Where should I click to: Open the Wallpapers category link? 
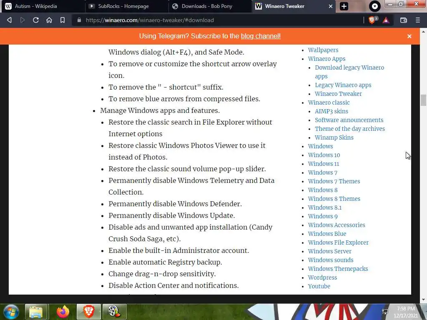click(x=323, y=50)
